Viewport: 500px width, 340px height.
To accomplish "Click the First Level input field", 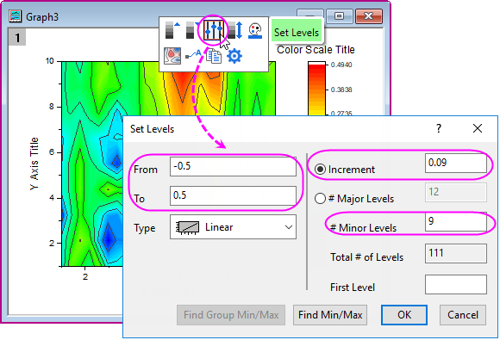I will tap(456, 284).
